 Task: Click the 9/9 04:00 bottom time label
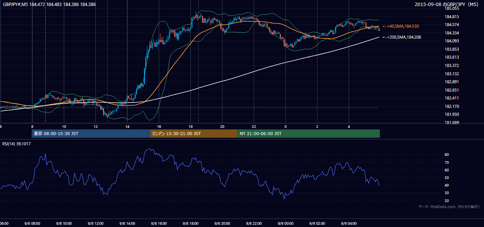349,224
